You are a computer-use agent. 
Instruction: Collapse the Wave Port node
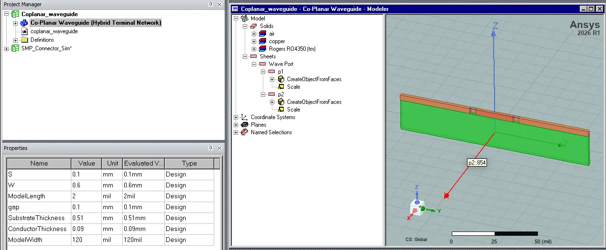click(254, 64)
